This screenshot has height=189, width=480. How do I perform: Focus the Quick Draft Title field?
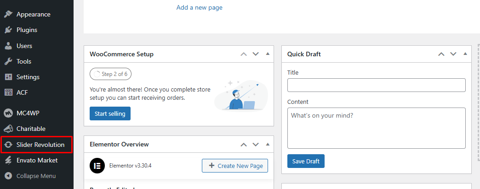pyautogui.click(x=376, y=85)
